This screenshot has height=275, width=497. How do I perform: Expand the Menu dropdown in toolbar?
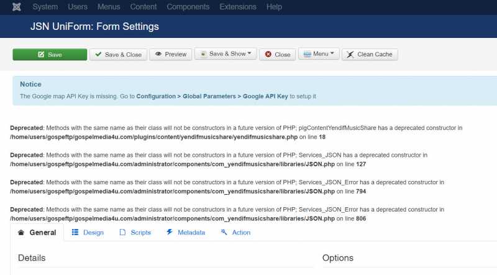[319, 54]
